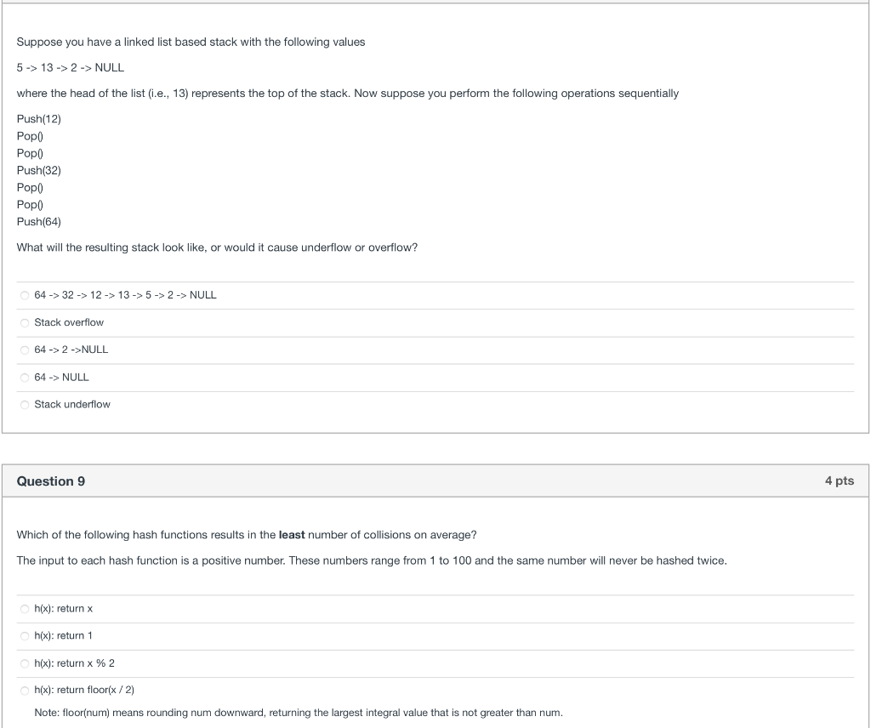This screenshot has width=871, height=728.
Task: Select hash function "h(x): return x"
Action: pyautogui.click(x=63, y=608)
